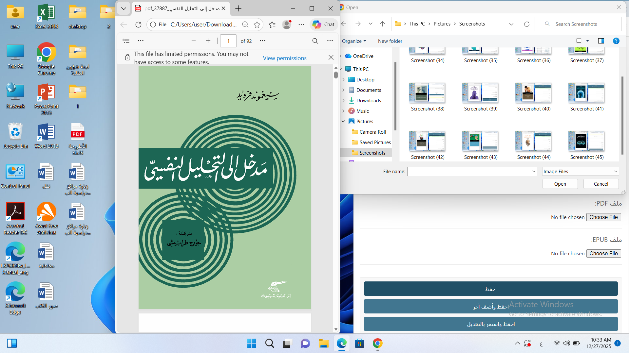Expand Documents node in tree

click(343, 90)
